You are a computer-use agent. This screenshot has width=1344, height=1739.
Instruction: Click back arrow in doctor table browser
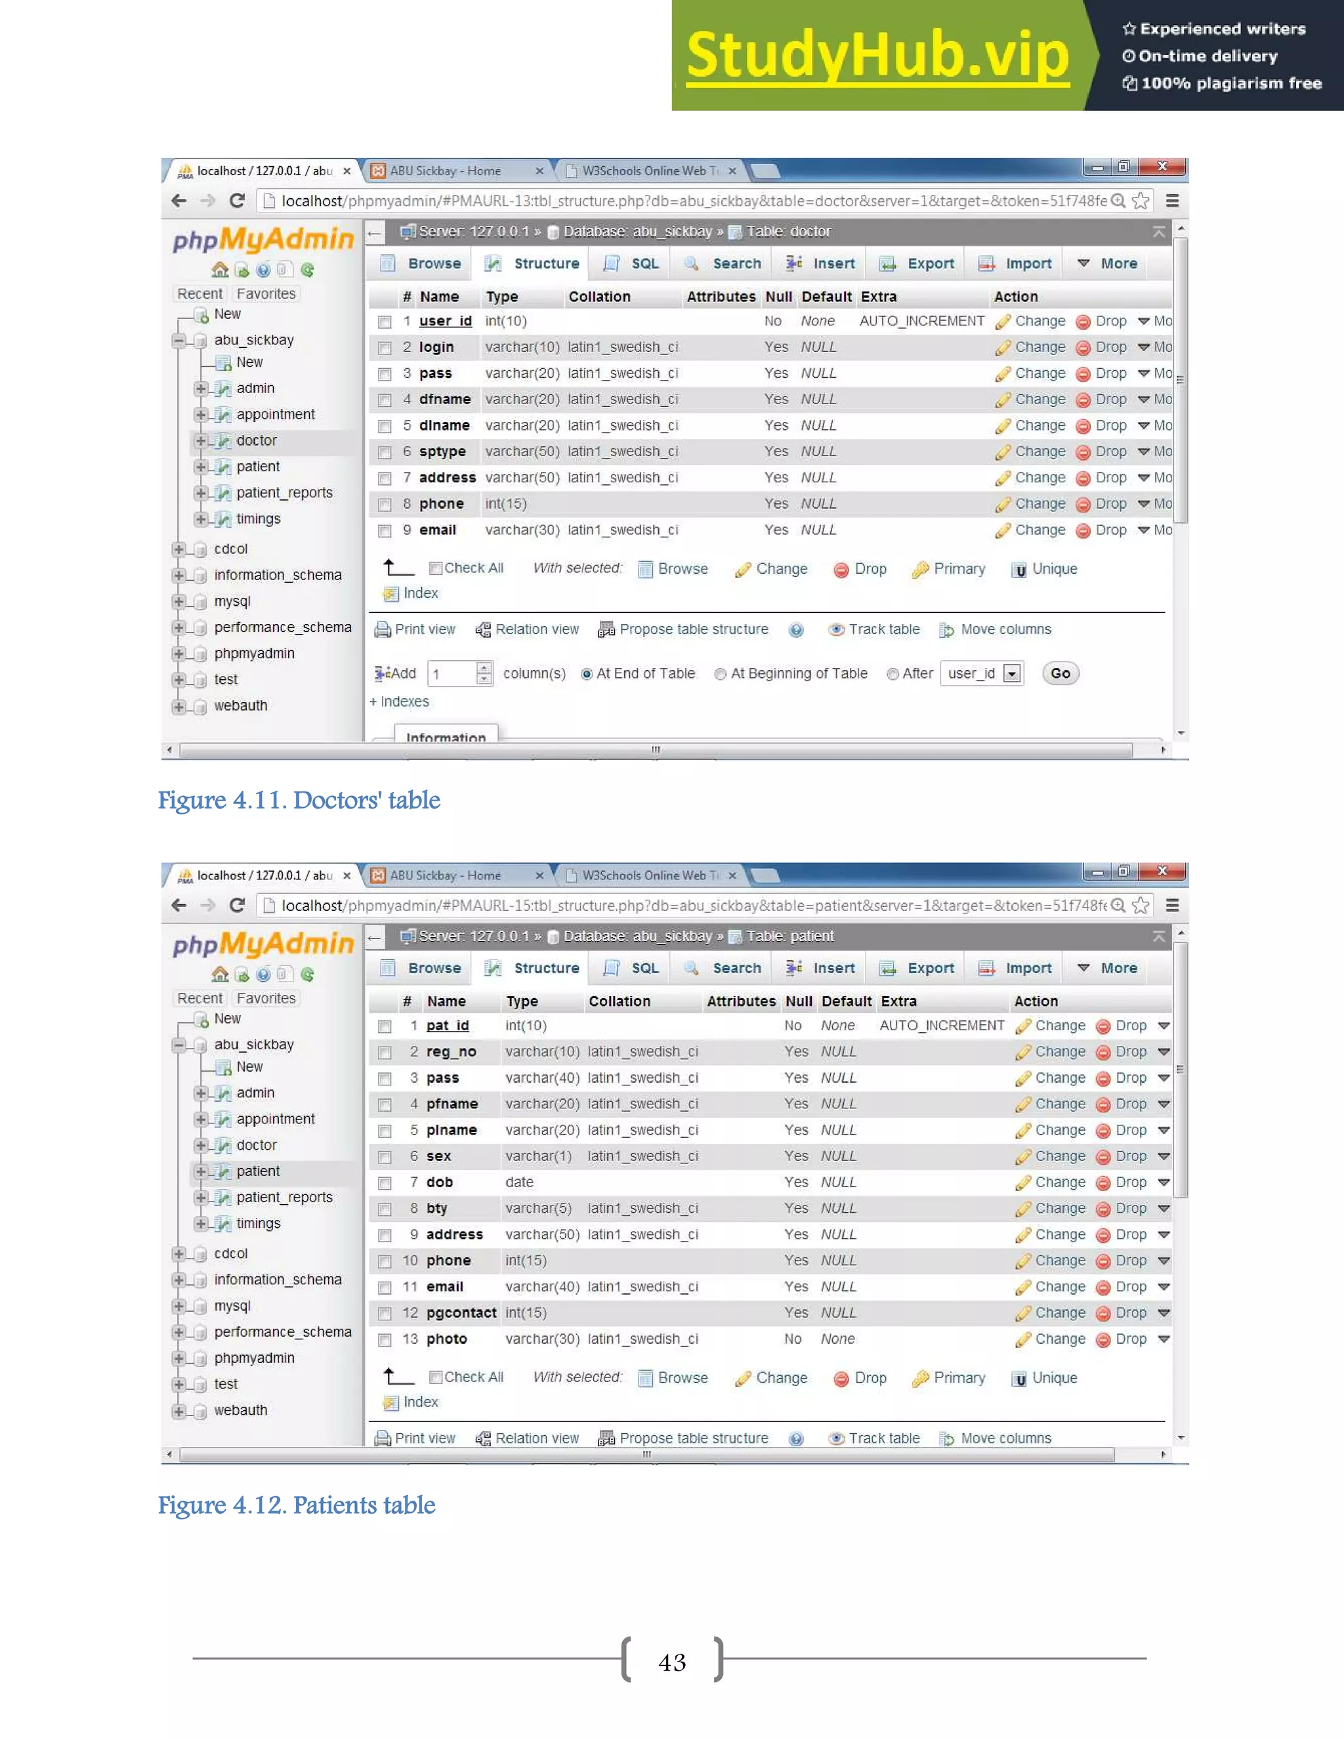(x=179, y=201)
